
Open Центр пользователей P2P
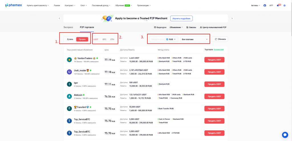click(213, 28)
